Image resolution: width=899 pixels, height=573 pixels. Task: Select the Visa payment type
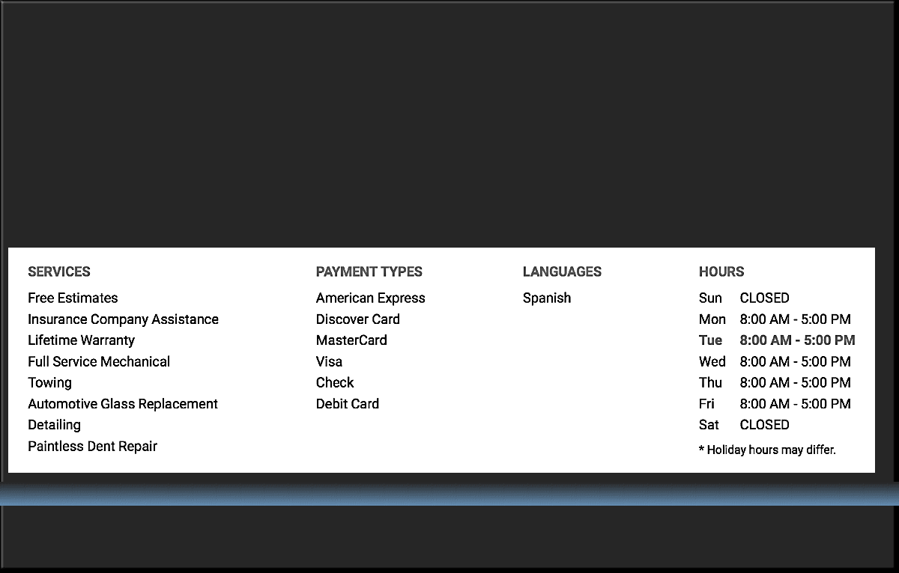point(329,361)
